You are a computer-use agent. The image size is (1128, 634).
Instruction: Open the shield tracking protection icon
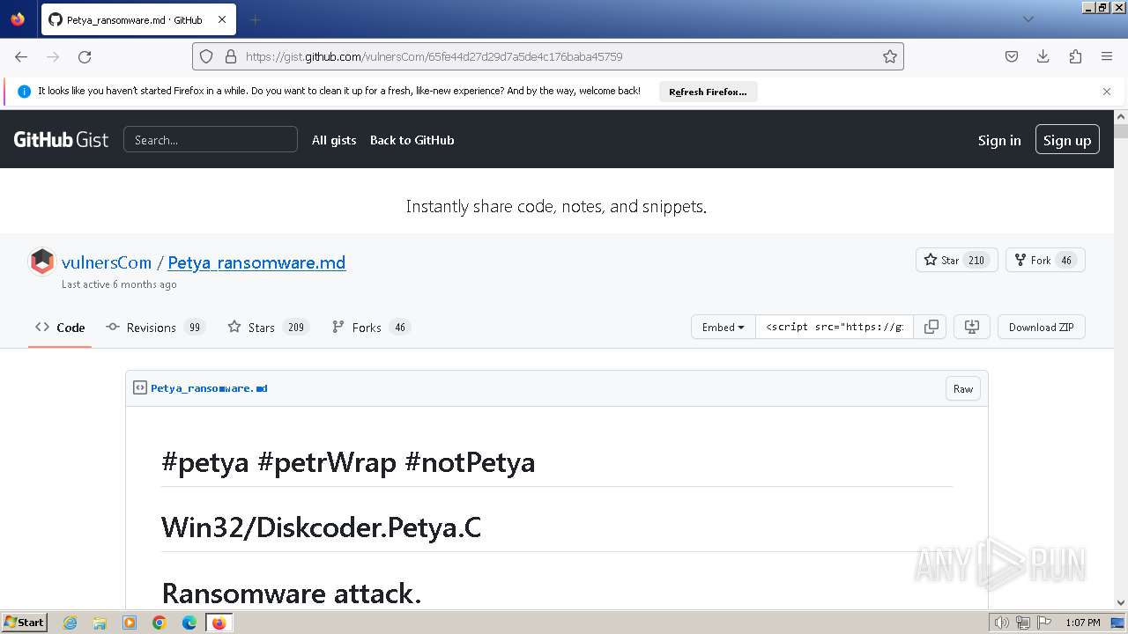click(x=206, y=56)
